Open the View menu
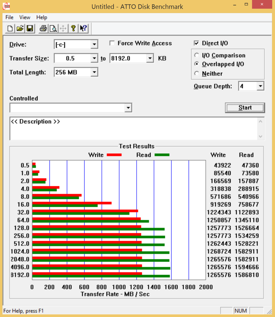275x317 pixels. [25, 17]
